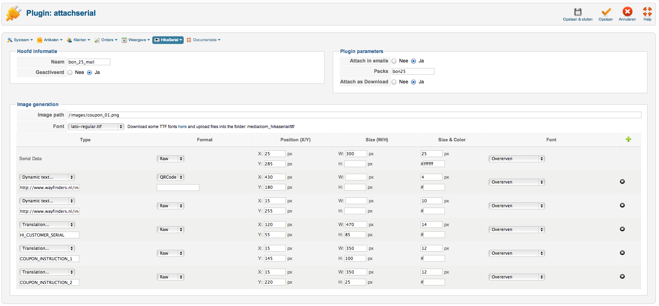This screenshot has width=659, height=306.
Task: Follow the 'here' TTF fonts download link
Action: tap(182, 127)
